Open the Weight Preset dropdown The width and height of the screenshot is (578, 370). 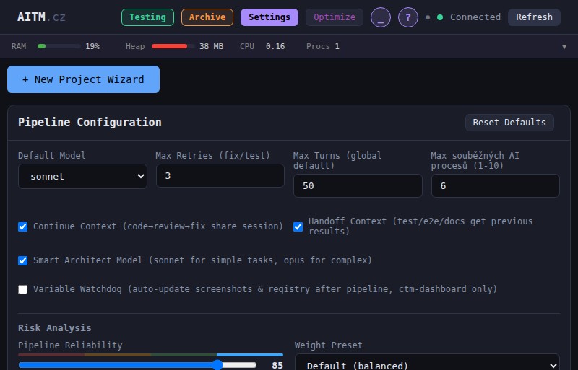pos(427,364)
